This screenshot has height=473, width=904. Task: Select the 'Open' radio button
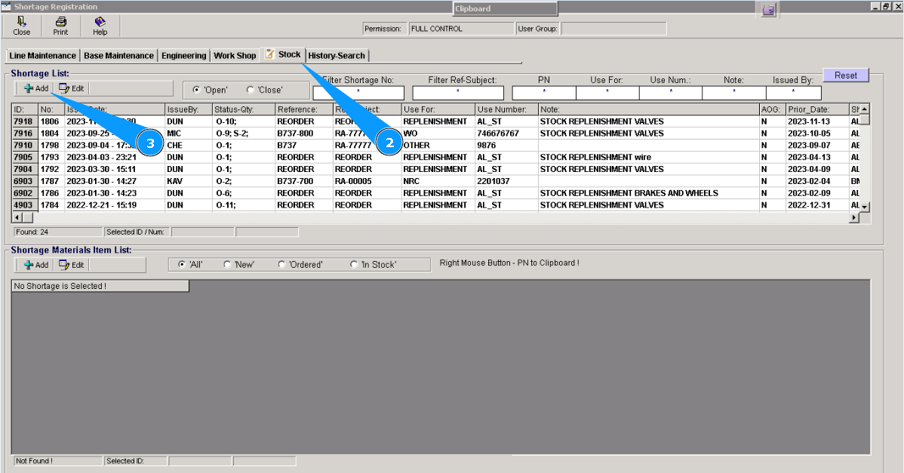point(197,90)
